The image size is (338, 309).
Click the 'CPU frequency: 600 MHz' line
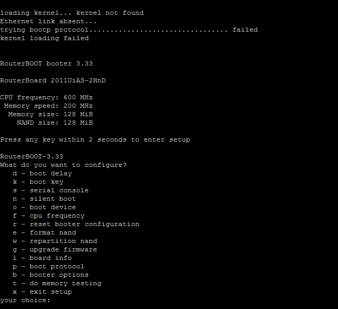[x=46, y=98]
